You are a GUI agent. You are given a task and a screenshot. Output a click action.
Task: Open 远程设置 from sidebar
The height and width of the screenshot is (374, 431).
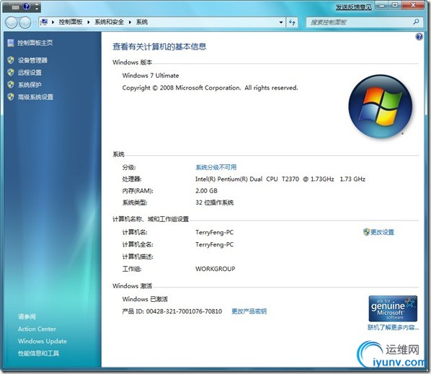pos(30,73)
